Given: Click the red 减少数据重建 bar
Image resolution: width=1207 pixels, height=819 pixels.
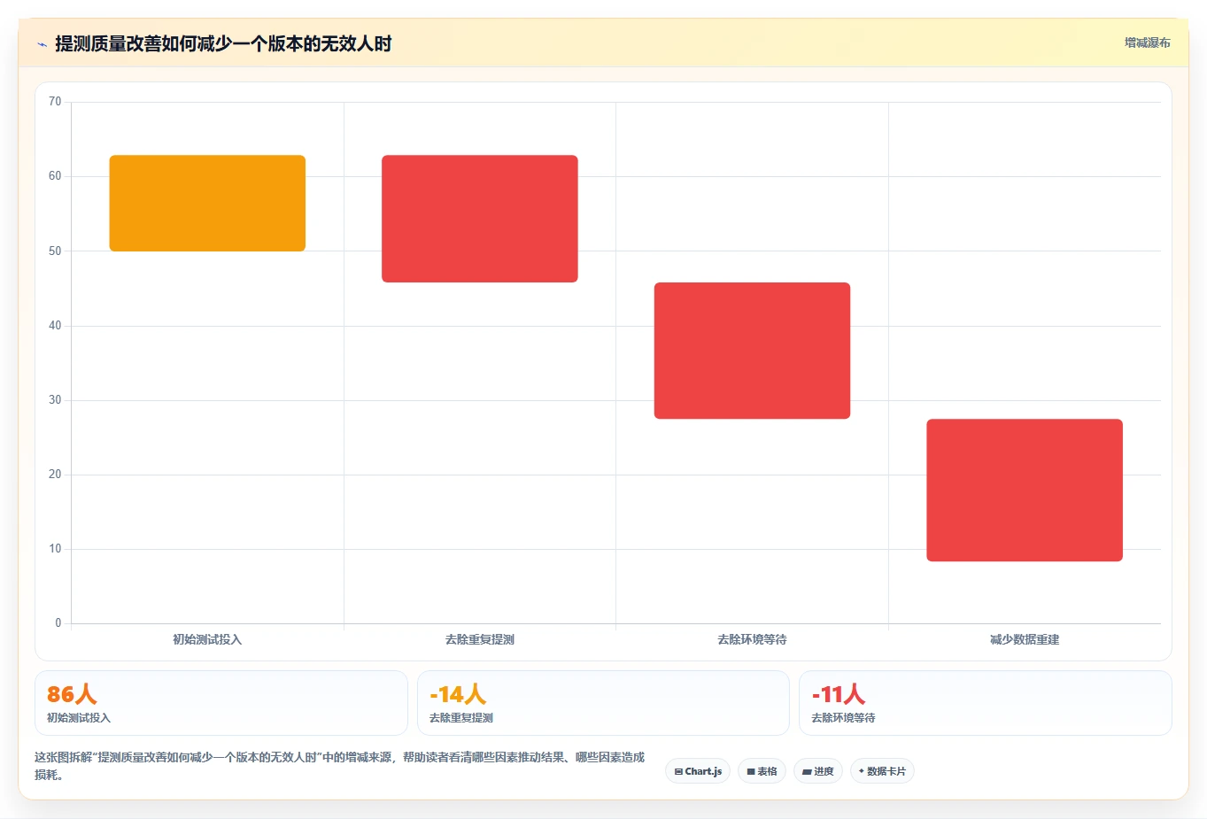Looking at the screenshot, I should tap(1025, 490).
